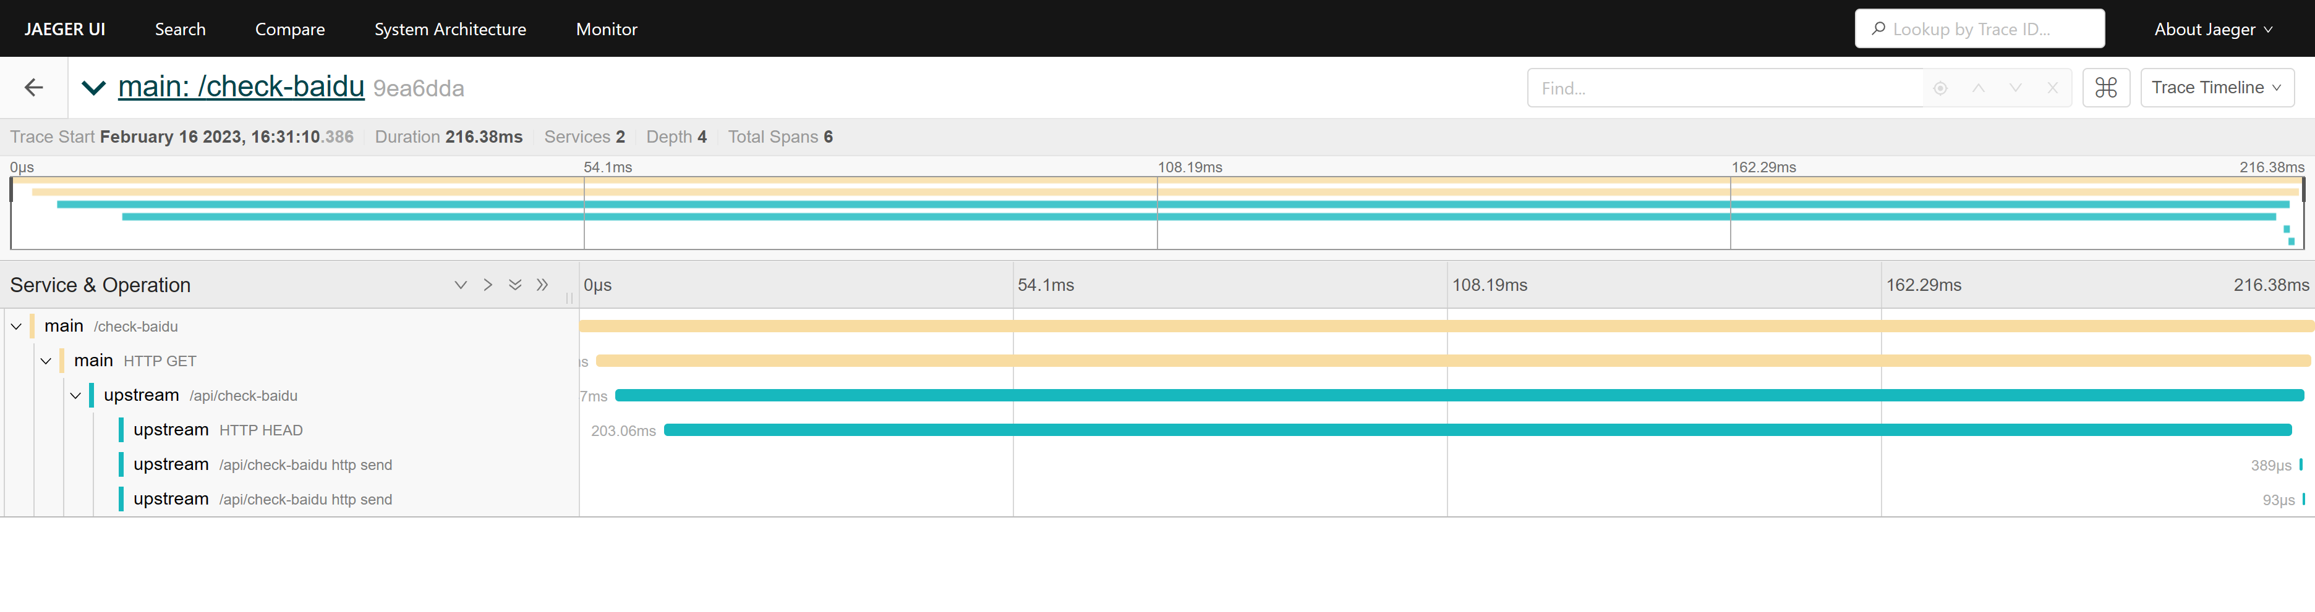Open the About Jaeger dropdown
2315x612 pixels.
2214,28
